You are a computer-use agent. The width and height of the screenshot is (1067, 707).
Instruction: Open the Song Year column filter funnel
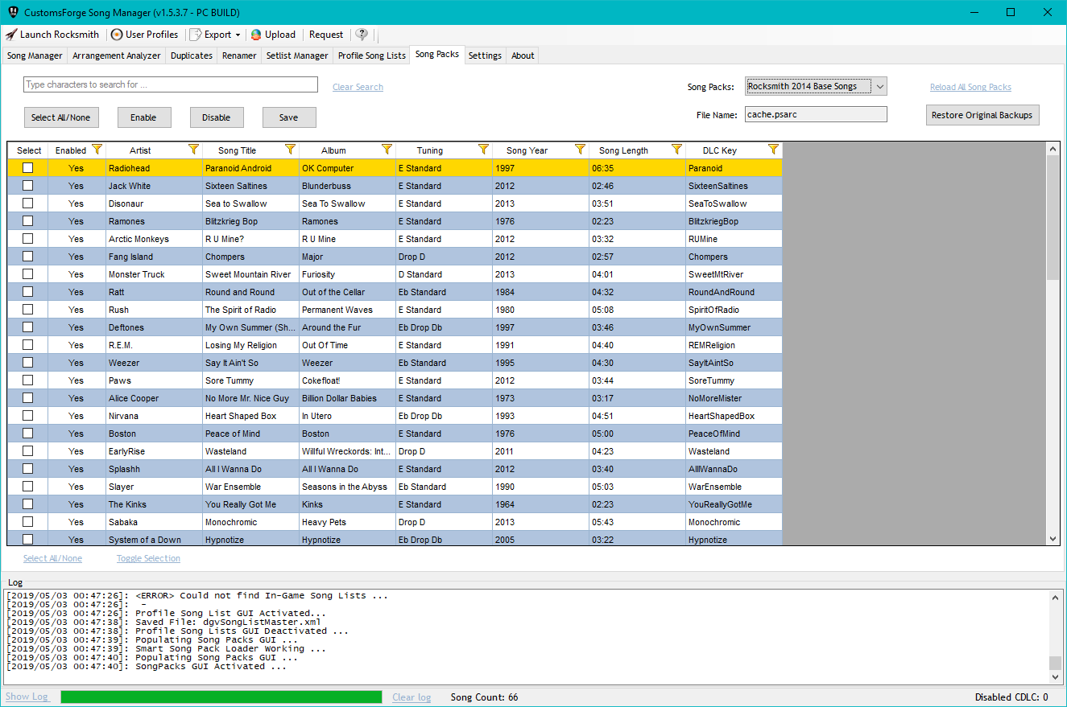(580, 150)
